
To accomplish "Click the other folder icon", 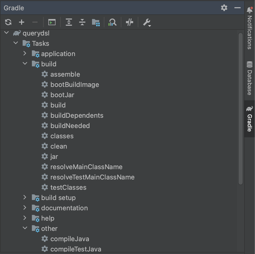I will 35,229.
